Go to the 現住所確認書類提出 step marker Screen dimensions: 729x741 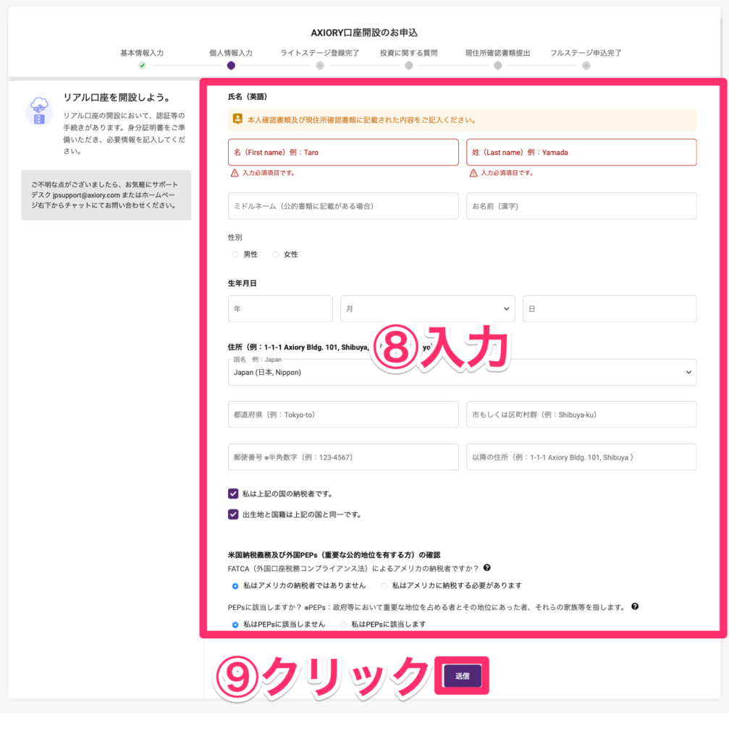pos(498,66)
